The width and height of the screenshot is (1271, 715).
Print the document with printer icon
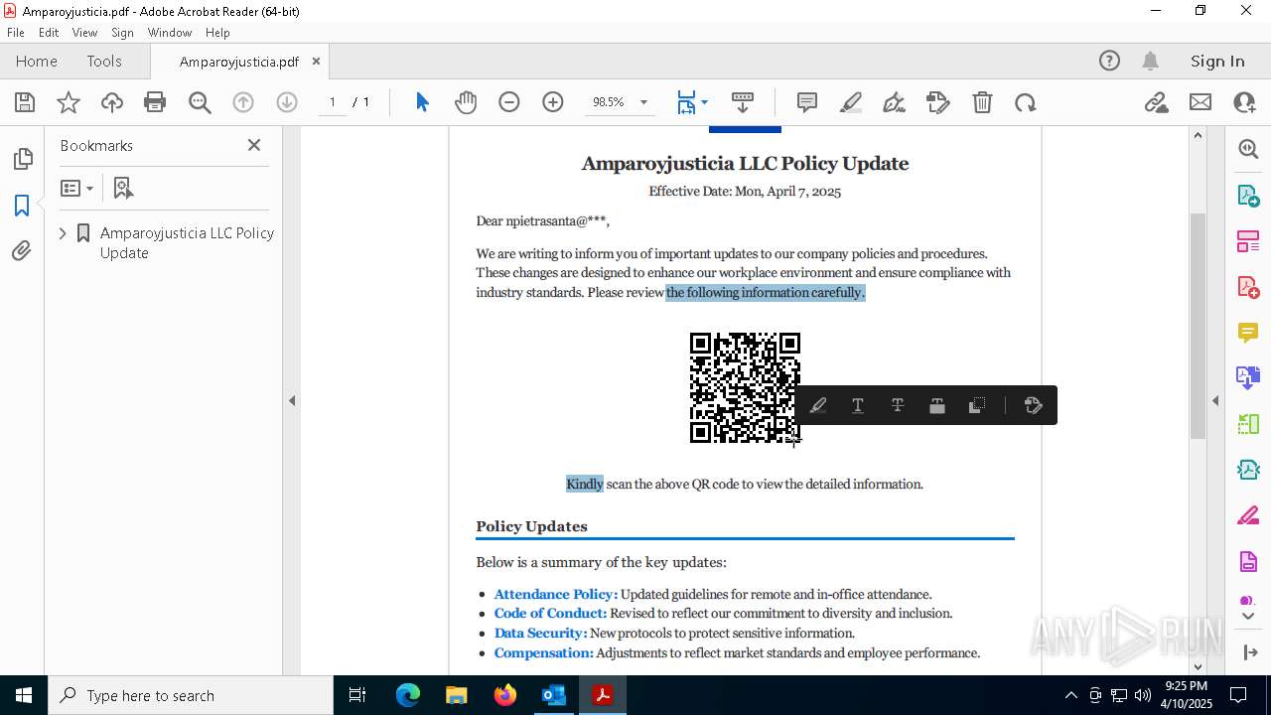tap(155, 102)
